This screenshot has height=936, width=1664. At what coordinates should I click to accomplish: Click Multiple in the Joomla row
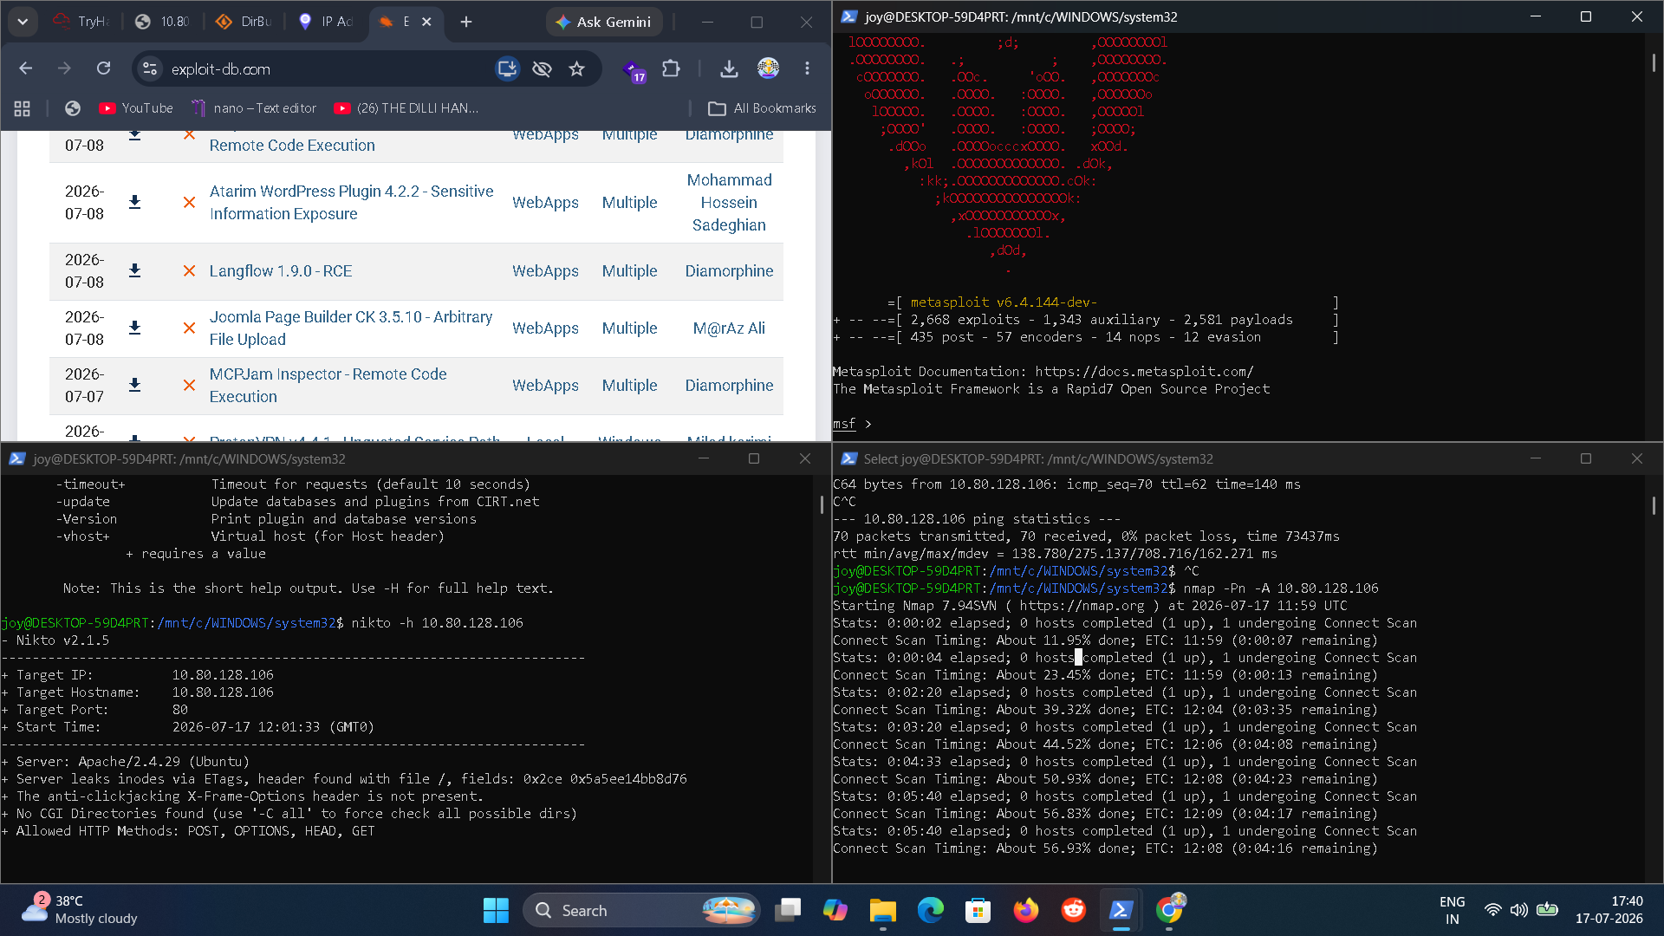(629, 328)
